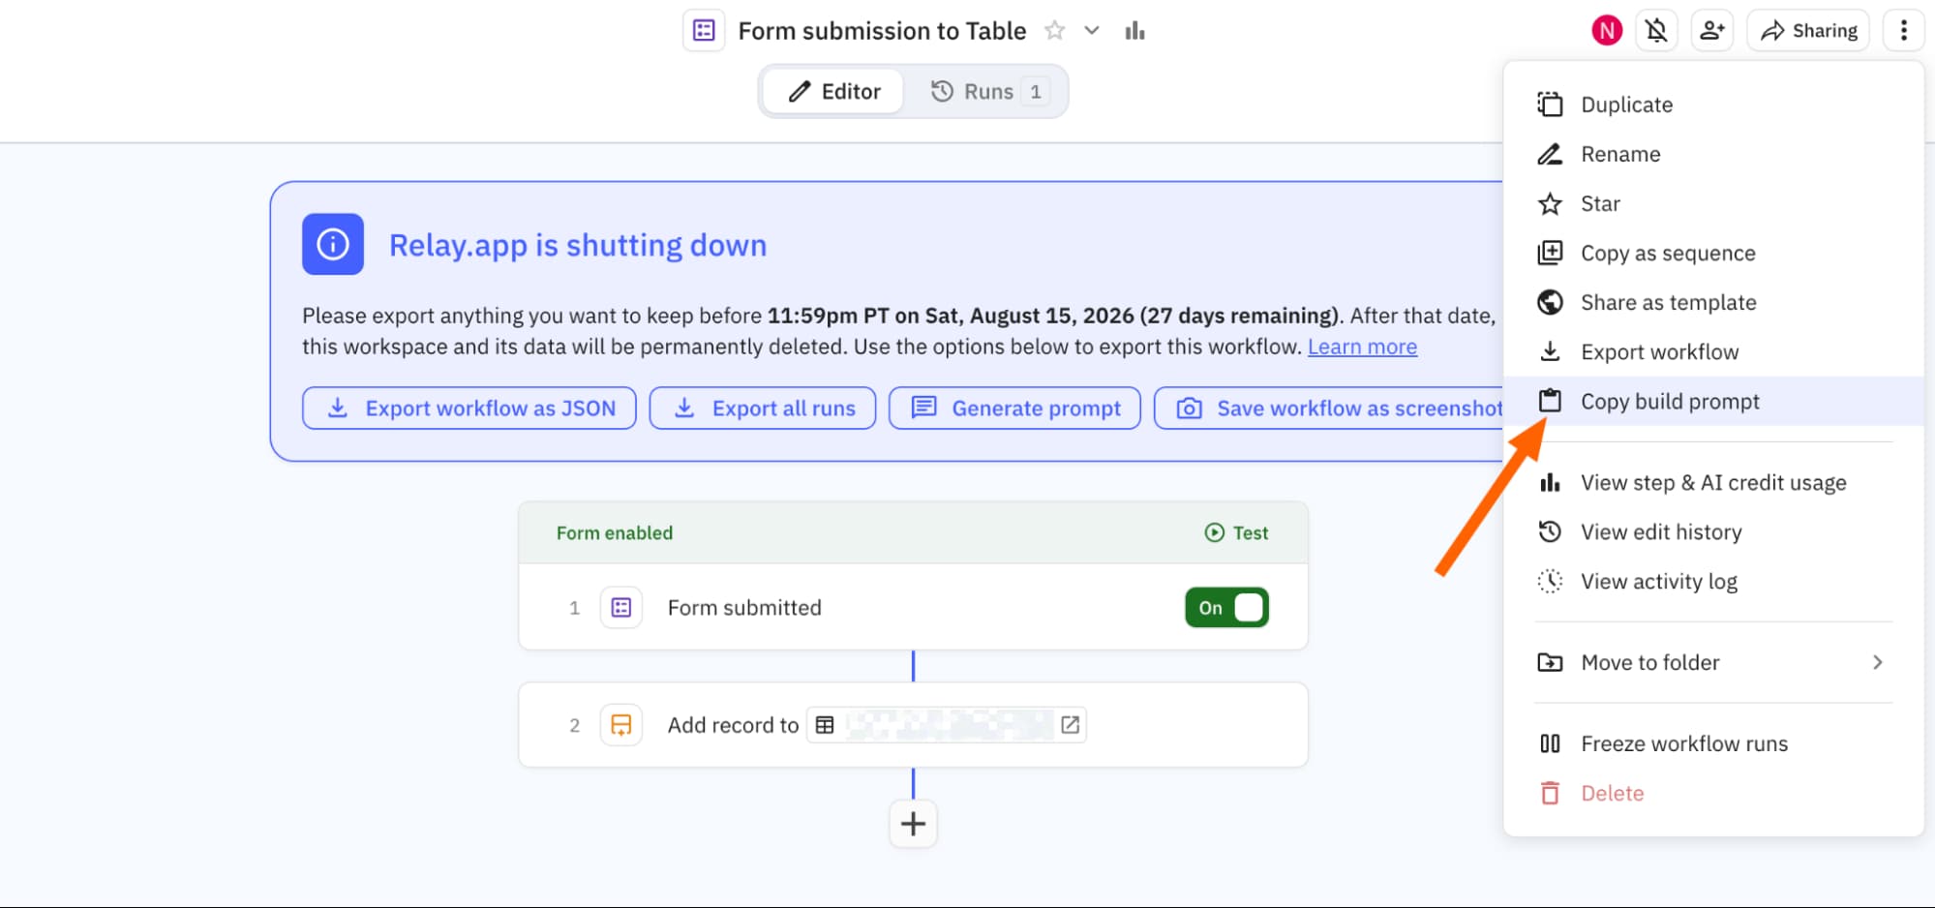
Task: Select the Add record to step row
Action: coord(913,725)
